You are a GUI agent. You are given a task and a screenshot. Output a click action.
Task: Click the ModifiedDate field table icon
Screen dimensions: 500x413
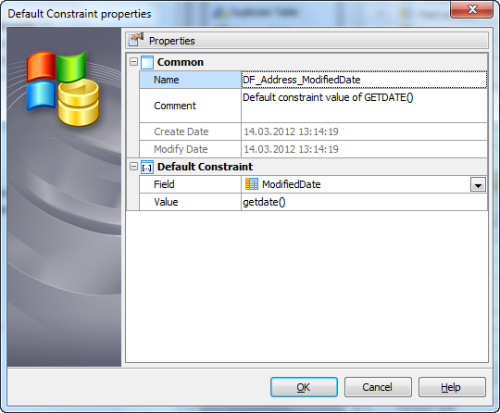[x=252, y=184]
